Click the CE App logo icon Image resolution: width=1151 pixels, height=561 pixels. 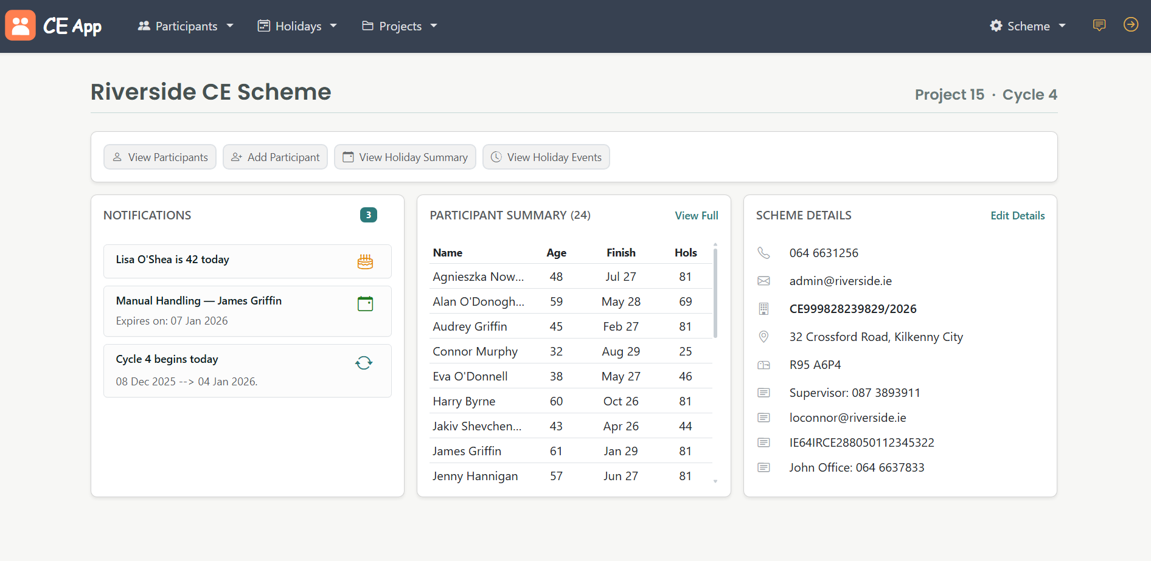[x=20, y=26]
